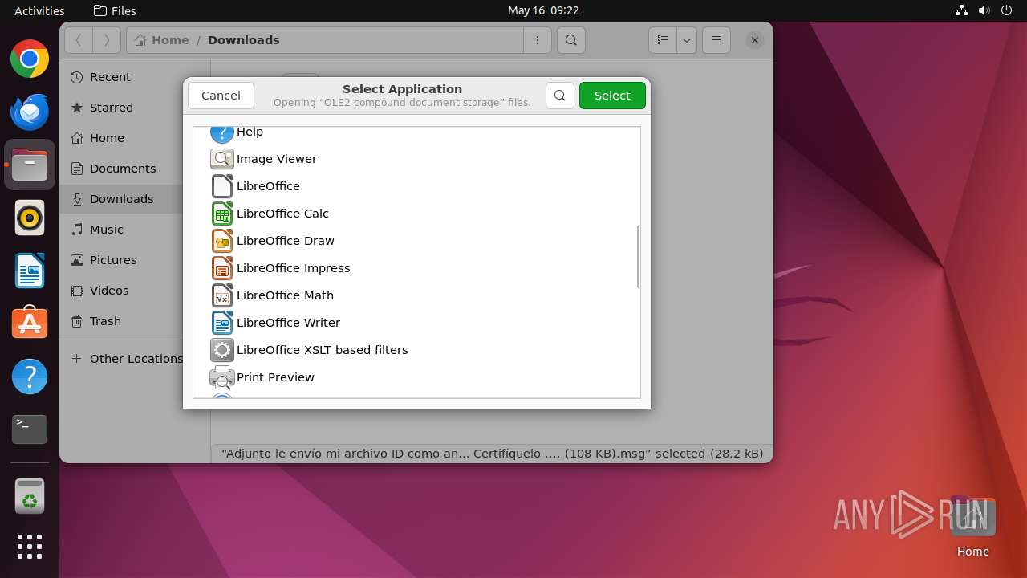1027x578 pixels.
Task: Click the network status icon in top bar
Action: point(962,10)
